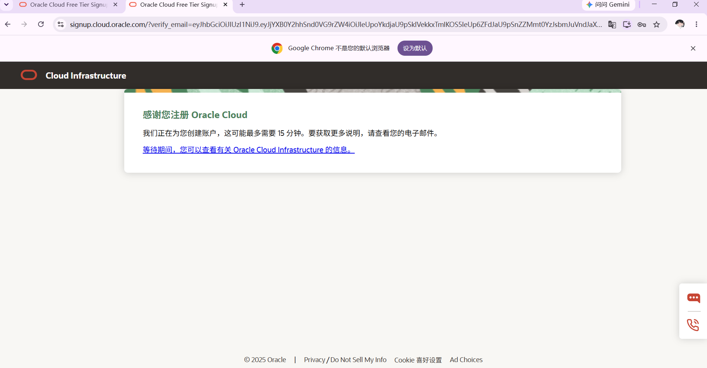Click the Cloud Infrastructure header title
Viewport: 707px width, 368px height.
(86, 76)
